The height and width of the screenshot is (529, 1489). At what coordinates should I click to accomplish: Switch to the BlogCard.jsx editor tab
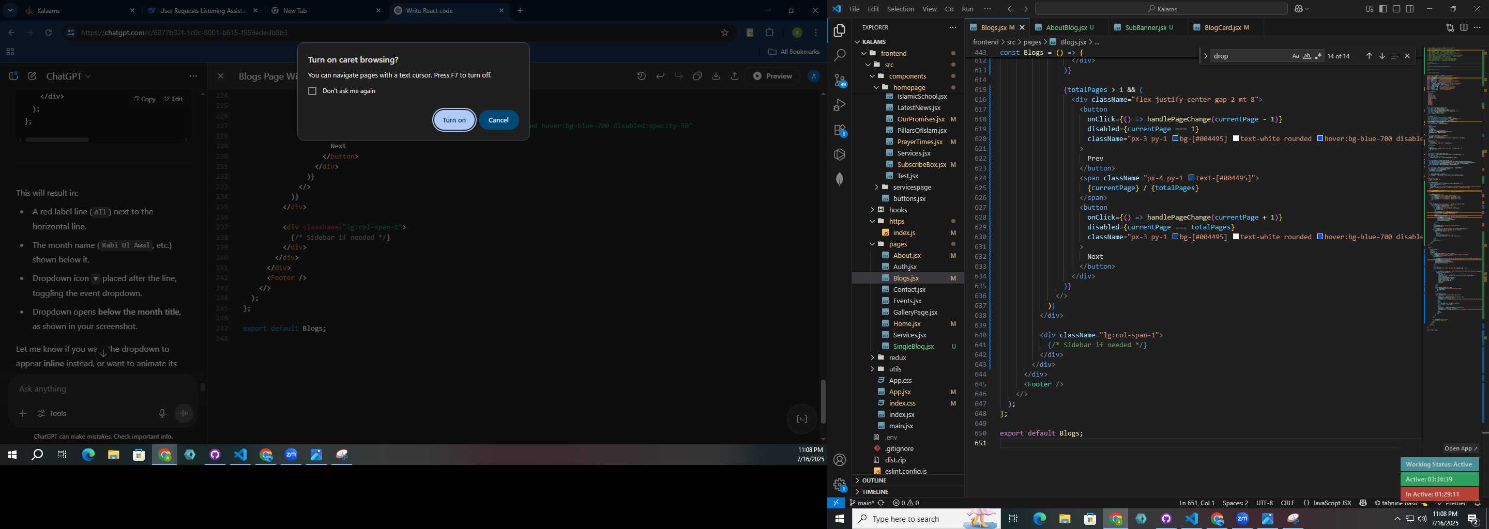click(1225, 27)
